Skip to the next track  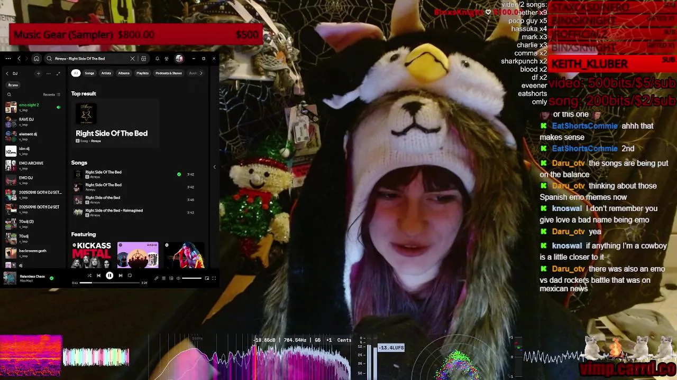pos(121,275)
